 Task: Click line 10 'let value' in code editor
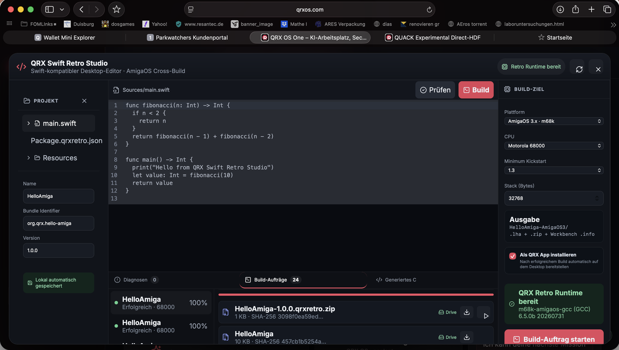pos(179,175)
